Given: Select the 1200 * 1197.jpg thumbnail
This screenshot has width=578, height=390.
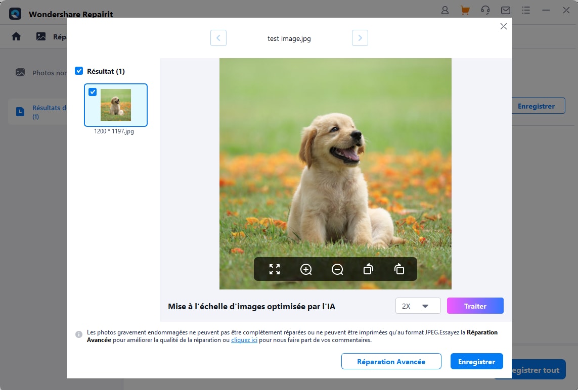Looking at the screenshot, I should click(x=116, y=105).
